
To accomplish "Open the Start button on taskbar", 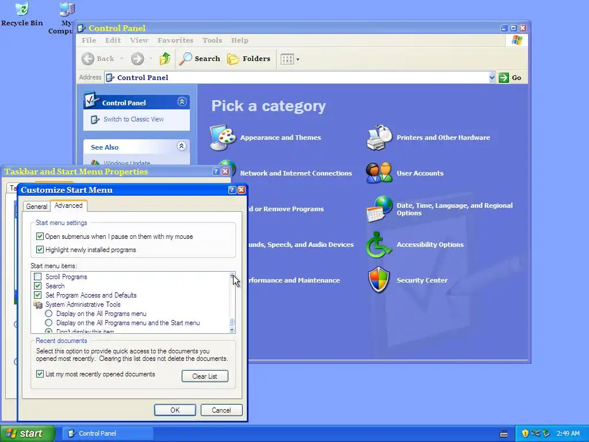I will [28, 433].
